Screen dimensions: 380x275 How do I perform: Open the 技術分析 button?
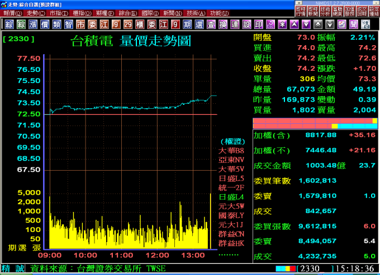click(325, 11)
